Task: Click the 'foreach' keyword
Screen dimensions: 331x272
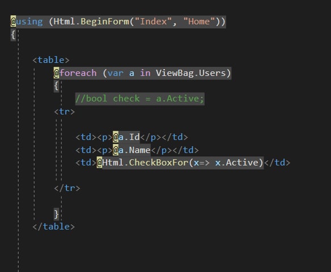Action: tap(78, 73)
